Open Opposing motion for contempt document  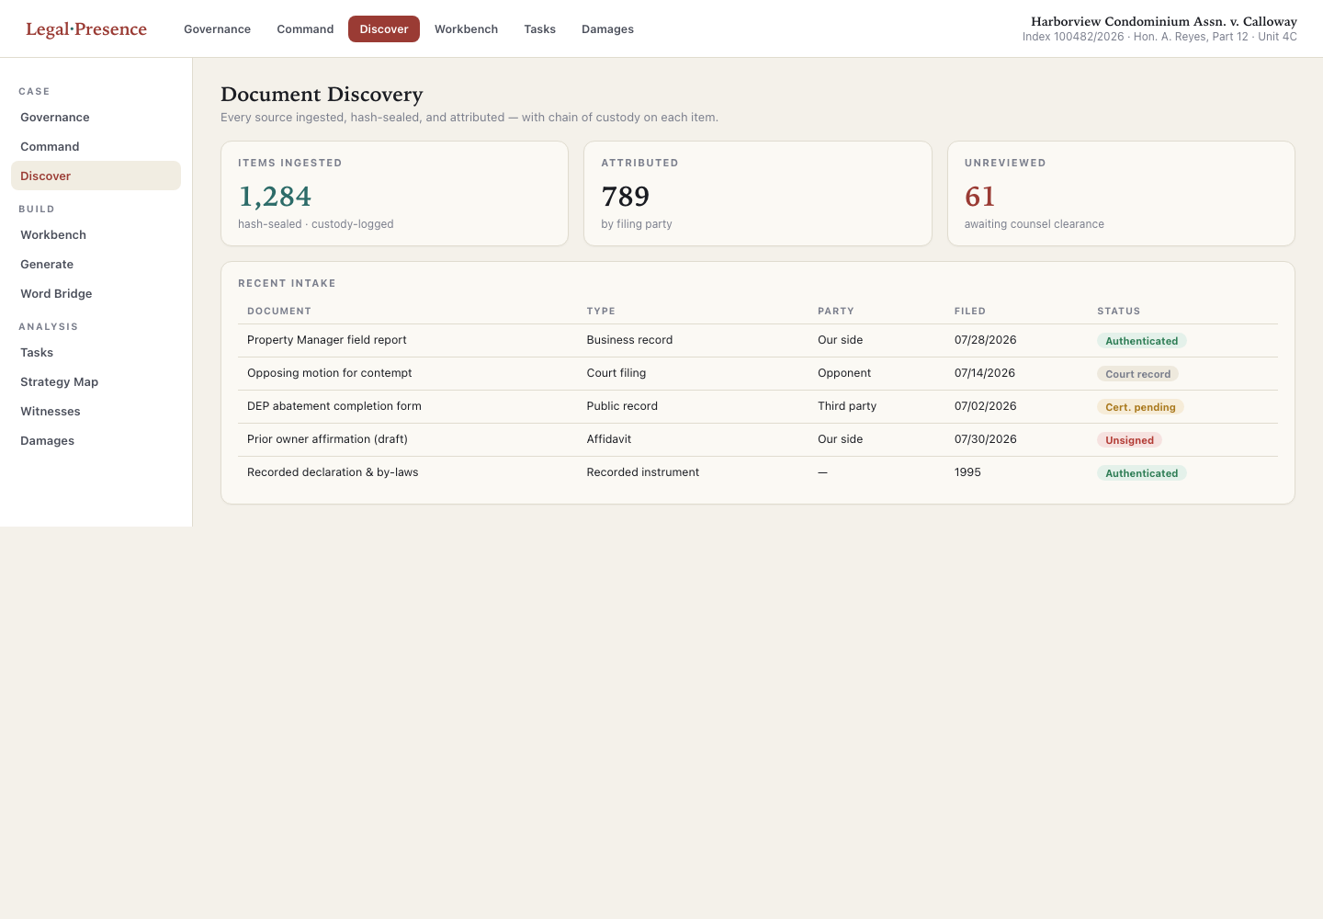(x=330, y=373)
